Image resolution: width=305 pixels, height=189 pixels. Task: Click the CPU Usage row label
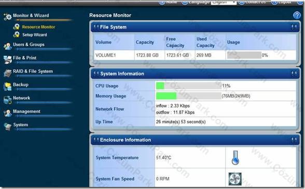(x=107, y=86)
